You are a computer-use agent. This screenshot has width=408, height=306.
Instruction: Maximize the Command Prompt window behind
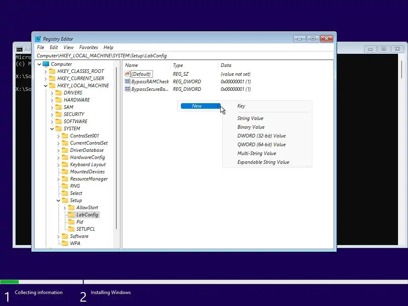384,49
